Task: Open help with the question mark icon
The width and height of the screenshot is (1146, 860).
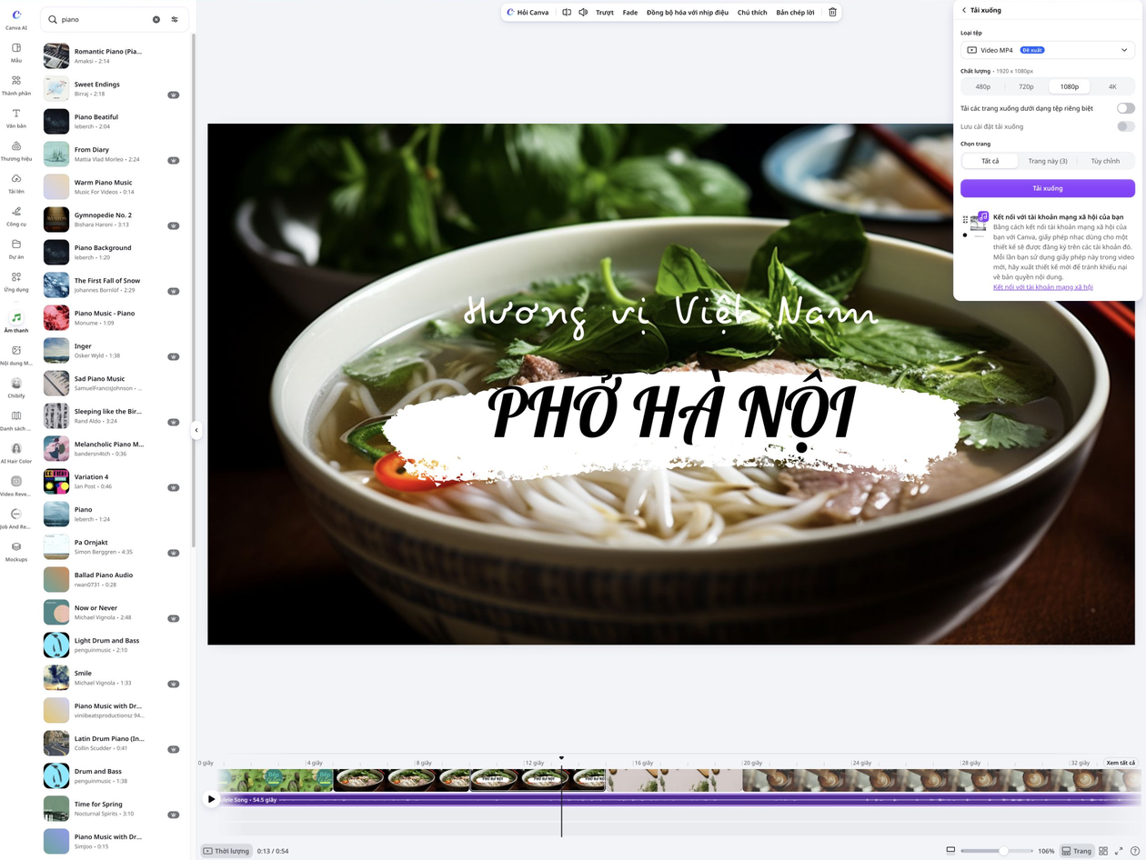Action: coord(1135,851)
